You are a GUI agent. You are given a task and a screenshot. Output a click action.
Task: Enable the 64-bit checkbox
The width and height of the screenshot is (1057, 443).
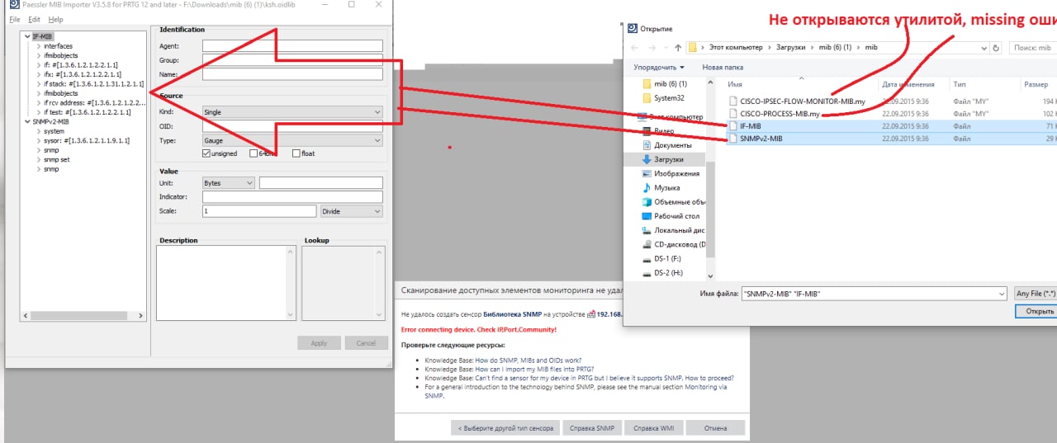point(253,153)
